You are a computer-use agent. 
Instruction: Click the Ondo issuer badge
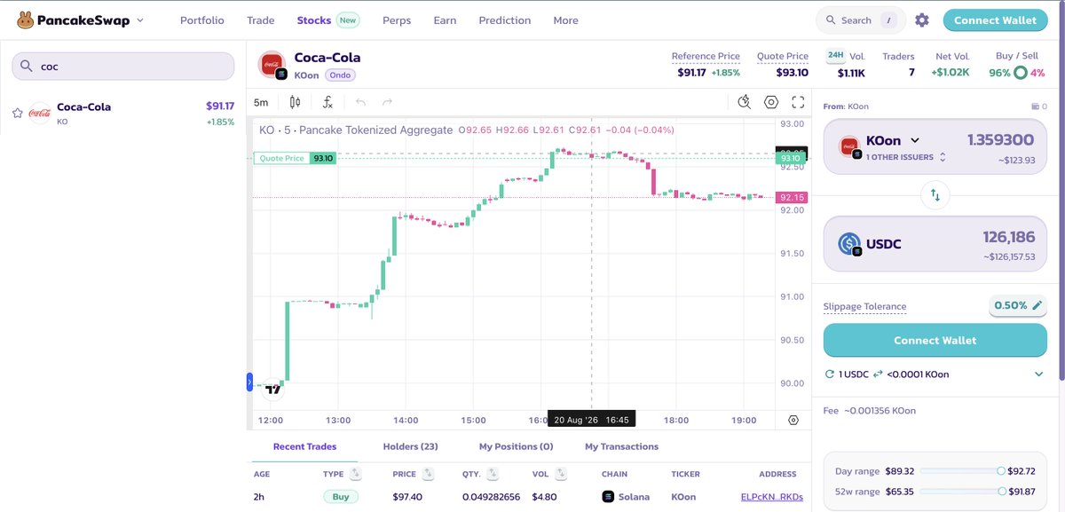pyautogui.click(x=340, y=75)
